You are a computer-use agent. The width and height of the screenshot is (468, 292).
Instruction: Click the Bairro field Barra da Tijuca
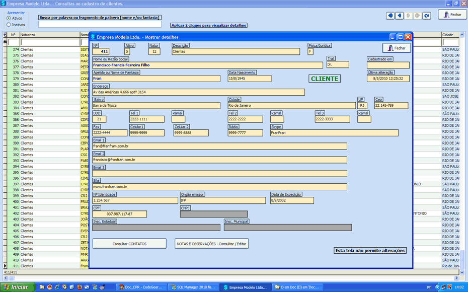156,105
